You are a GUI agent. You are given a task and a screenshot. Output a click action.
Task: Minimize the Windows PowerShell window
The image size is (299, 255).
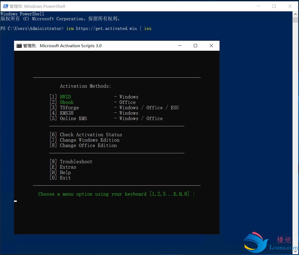pyautogui.click(x=258, y=6)
